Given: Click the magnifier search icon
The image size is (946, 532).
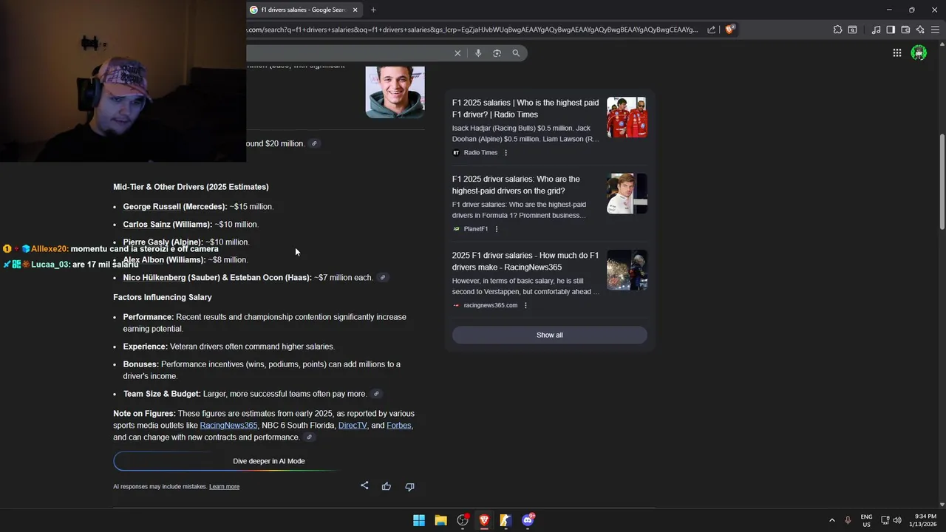Looking at the screenshot, I should (516, 53).
